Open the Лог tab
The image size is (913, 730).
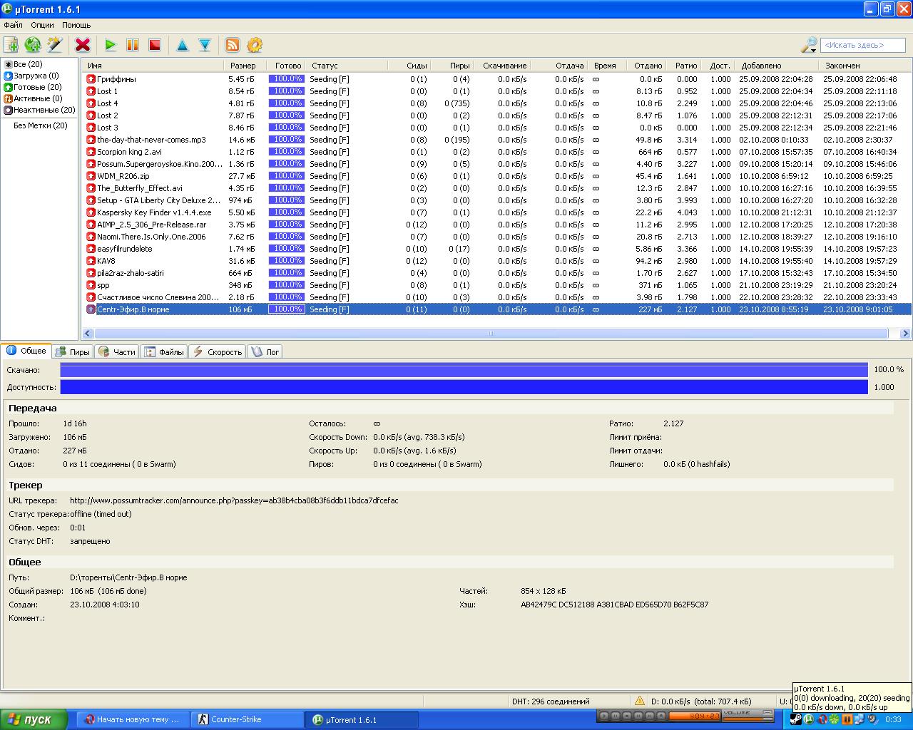(x=265, y=351)
